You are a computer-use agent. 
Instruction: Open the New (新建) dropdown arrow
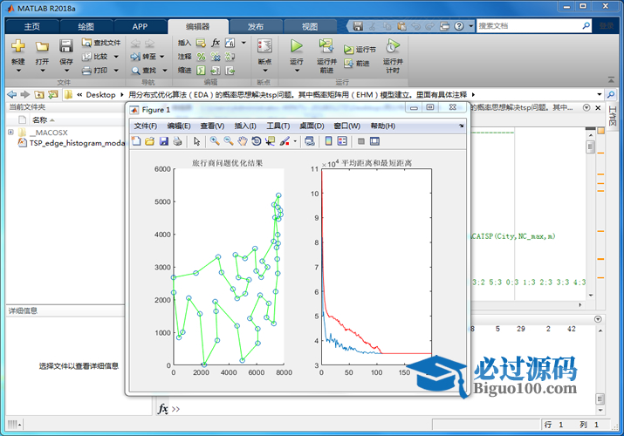coord(18,71)
